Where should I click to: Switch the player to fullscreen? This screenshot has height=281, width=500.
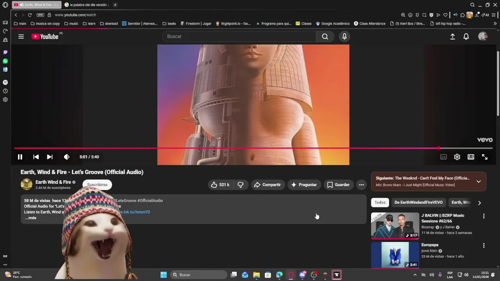[x=485, y=157]
